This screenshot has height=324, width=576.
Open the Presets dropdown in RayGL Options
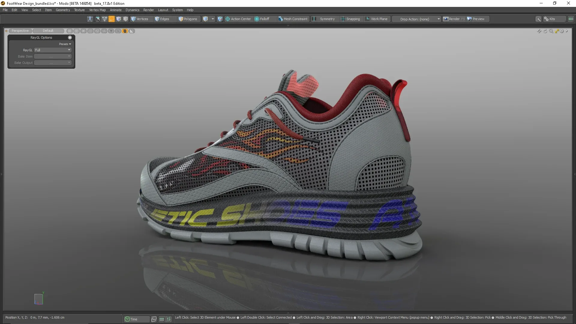click(65, 44)
